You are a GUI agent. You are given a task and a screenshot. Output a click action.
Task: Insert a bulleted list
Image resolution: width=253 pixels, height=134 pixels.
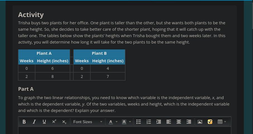tap(139, 122)
